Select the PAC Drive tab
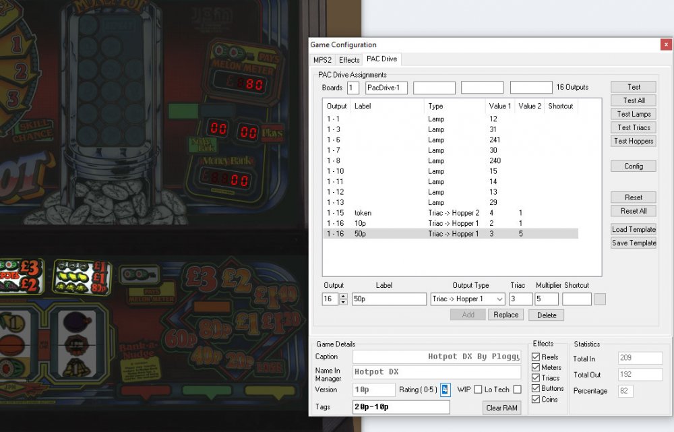674x432 pixels. pos(381,59)
